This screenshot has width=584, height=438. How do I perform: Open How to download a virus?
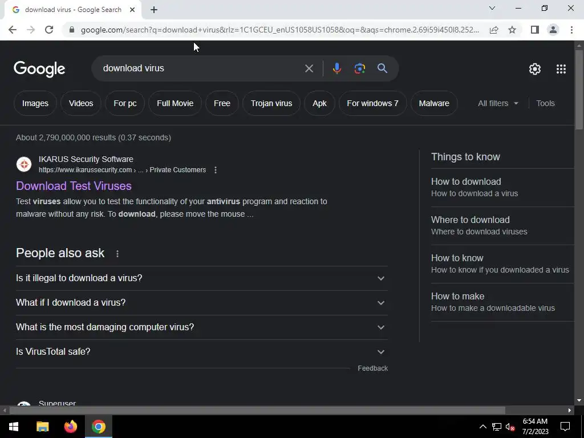coord(502,187)
